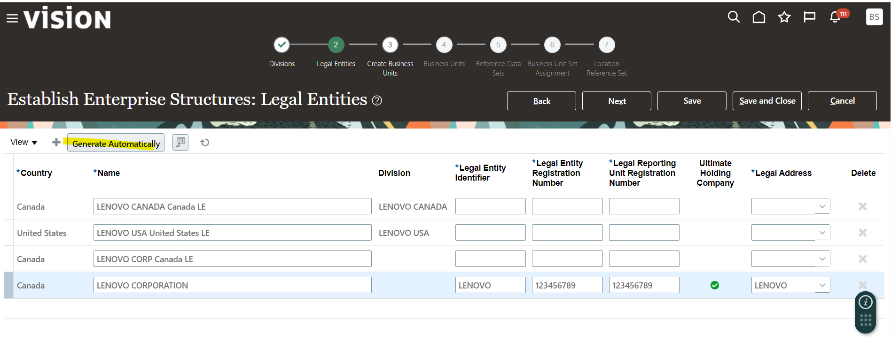891x341 pixels.
Task: Open Legal Address dropdown for LENOVO CANADA row
Action: coord(822,206)
